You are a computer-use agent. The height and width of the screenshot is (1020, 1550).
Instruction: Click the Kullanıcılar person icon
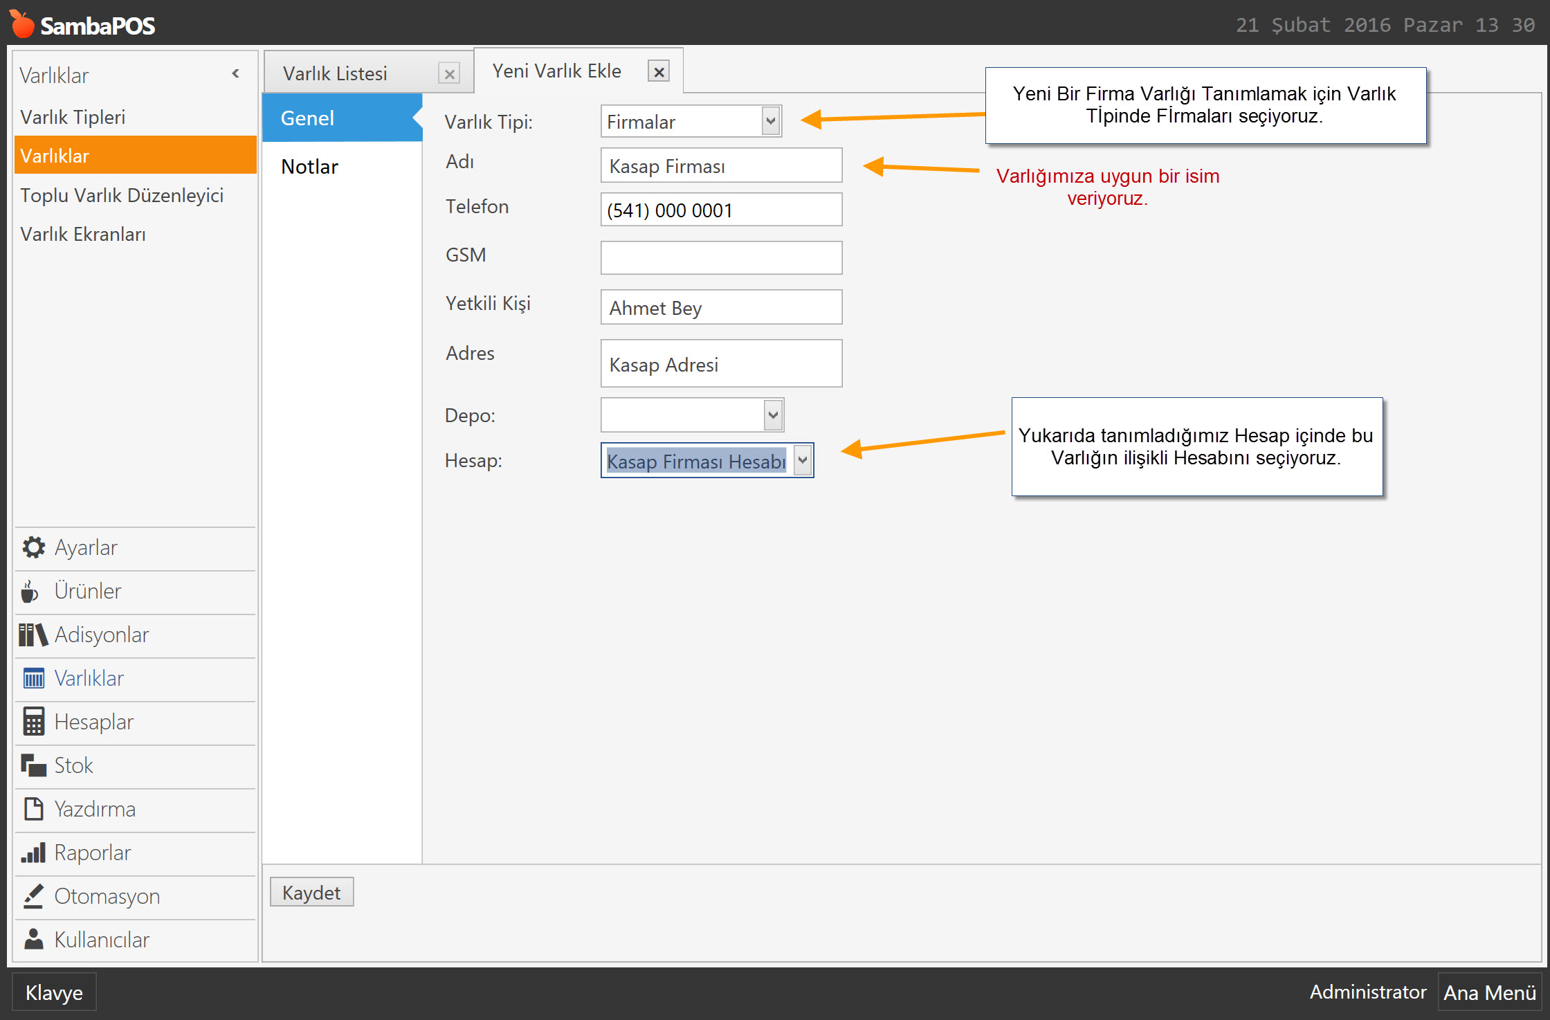(x=33, y=939)
